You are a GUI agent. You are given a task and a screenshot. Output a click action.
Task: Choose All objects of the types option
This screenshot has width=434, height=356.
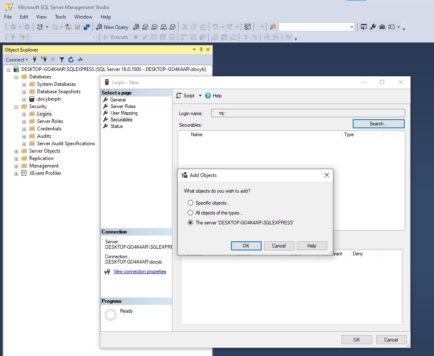(x=190, y=213)
